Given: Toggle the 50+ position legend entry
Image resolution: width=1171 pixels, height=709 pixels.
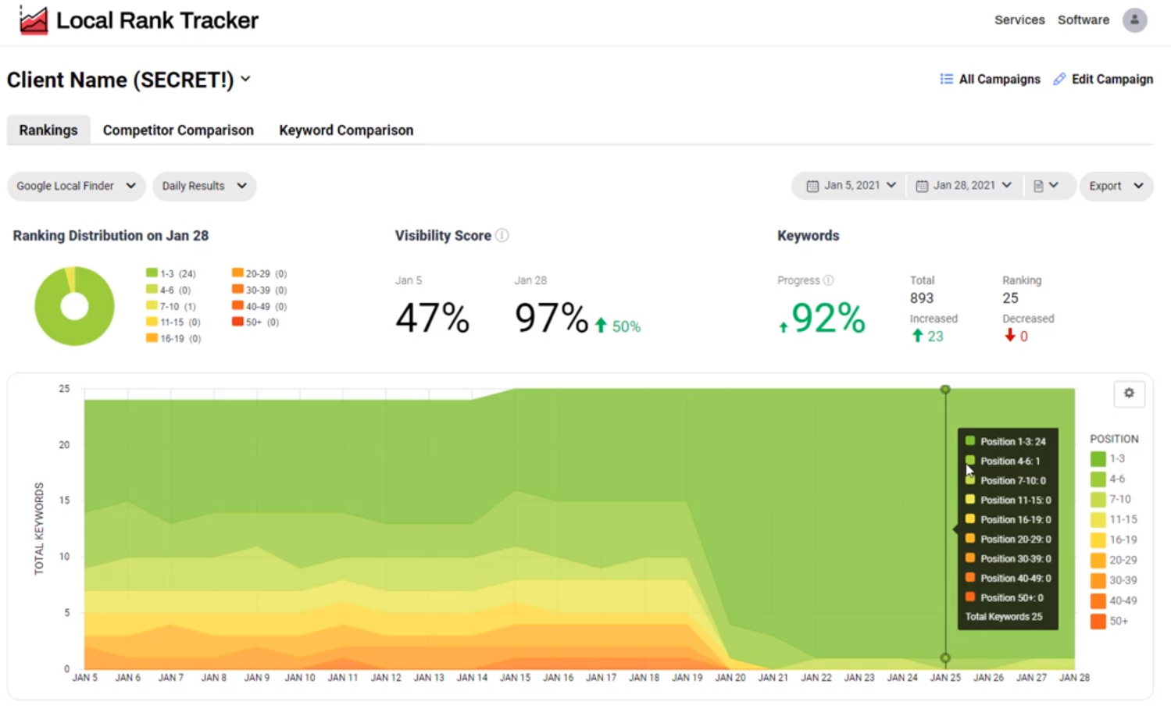Looking at the screenshot, I should point(1109,622).
